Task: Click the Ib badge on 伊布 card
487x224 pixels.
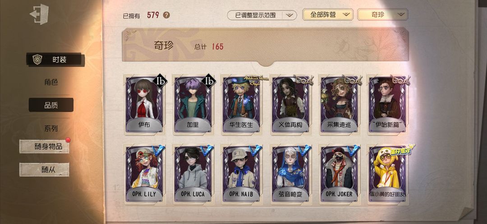Action: point(160,82)
